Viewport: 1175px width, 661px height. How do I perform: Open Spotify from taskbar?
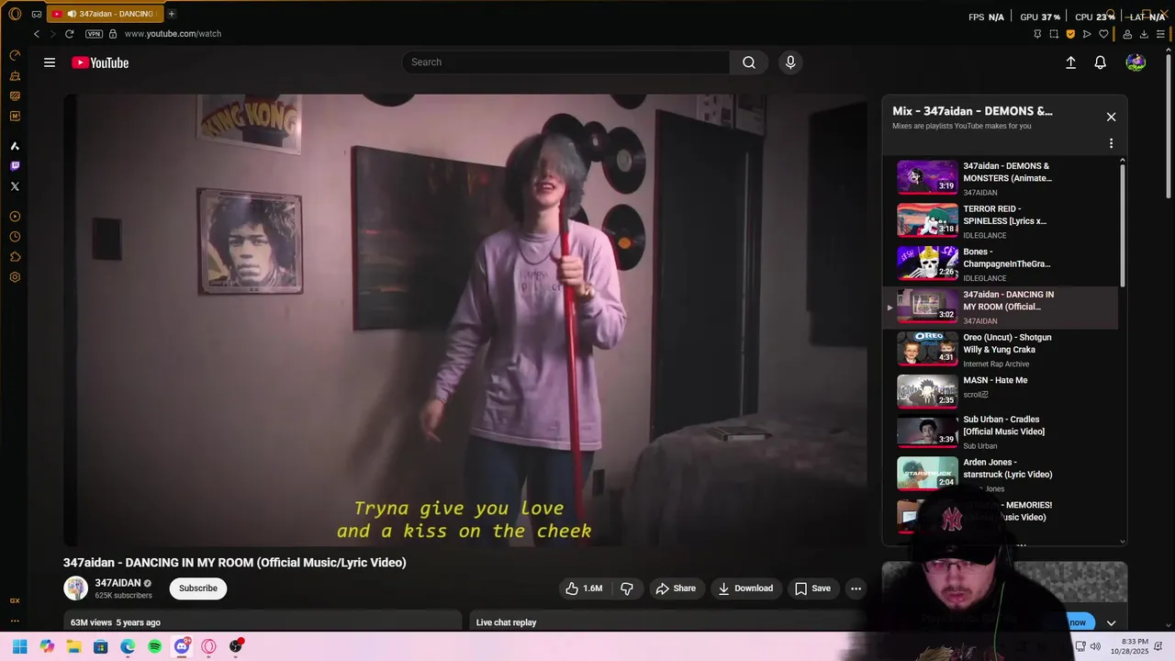point(154,646)
